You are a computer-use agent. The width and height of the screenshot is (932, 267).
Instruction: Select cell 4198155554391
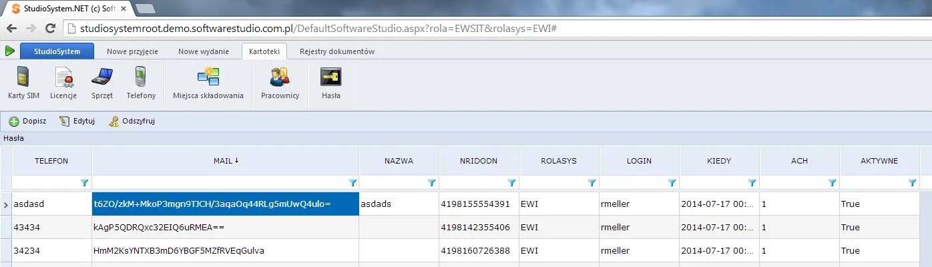(x=479, y=204)
